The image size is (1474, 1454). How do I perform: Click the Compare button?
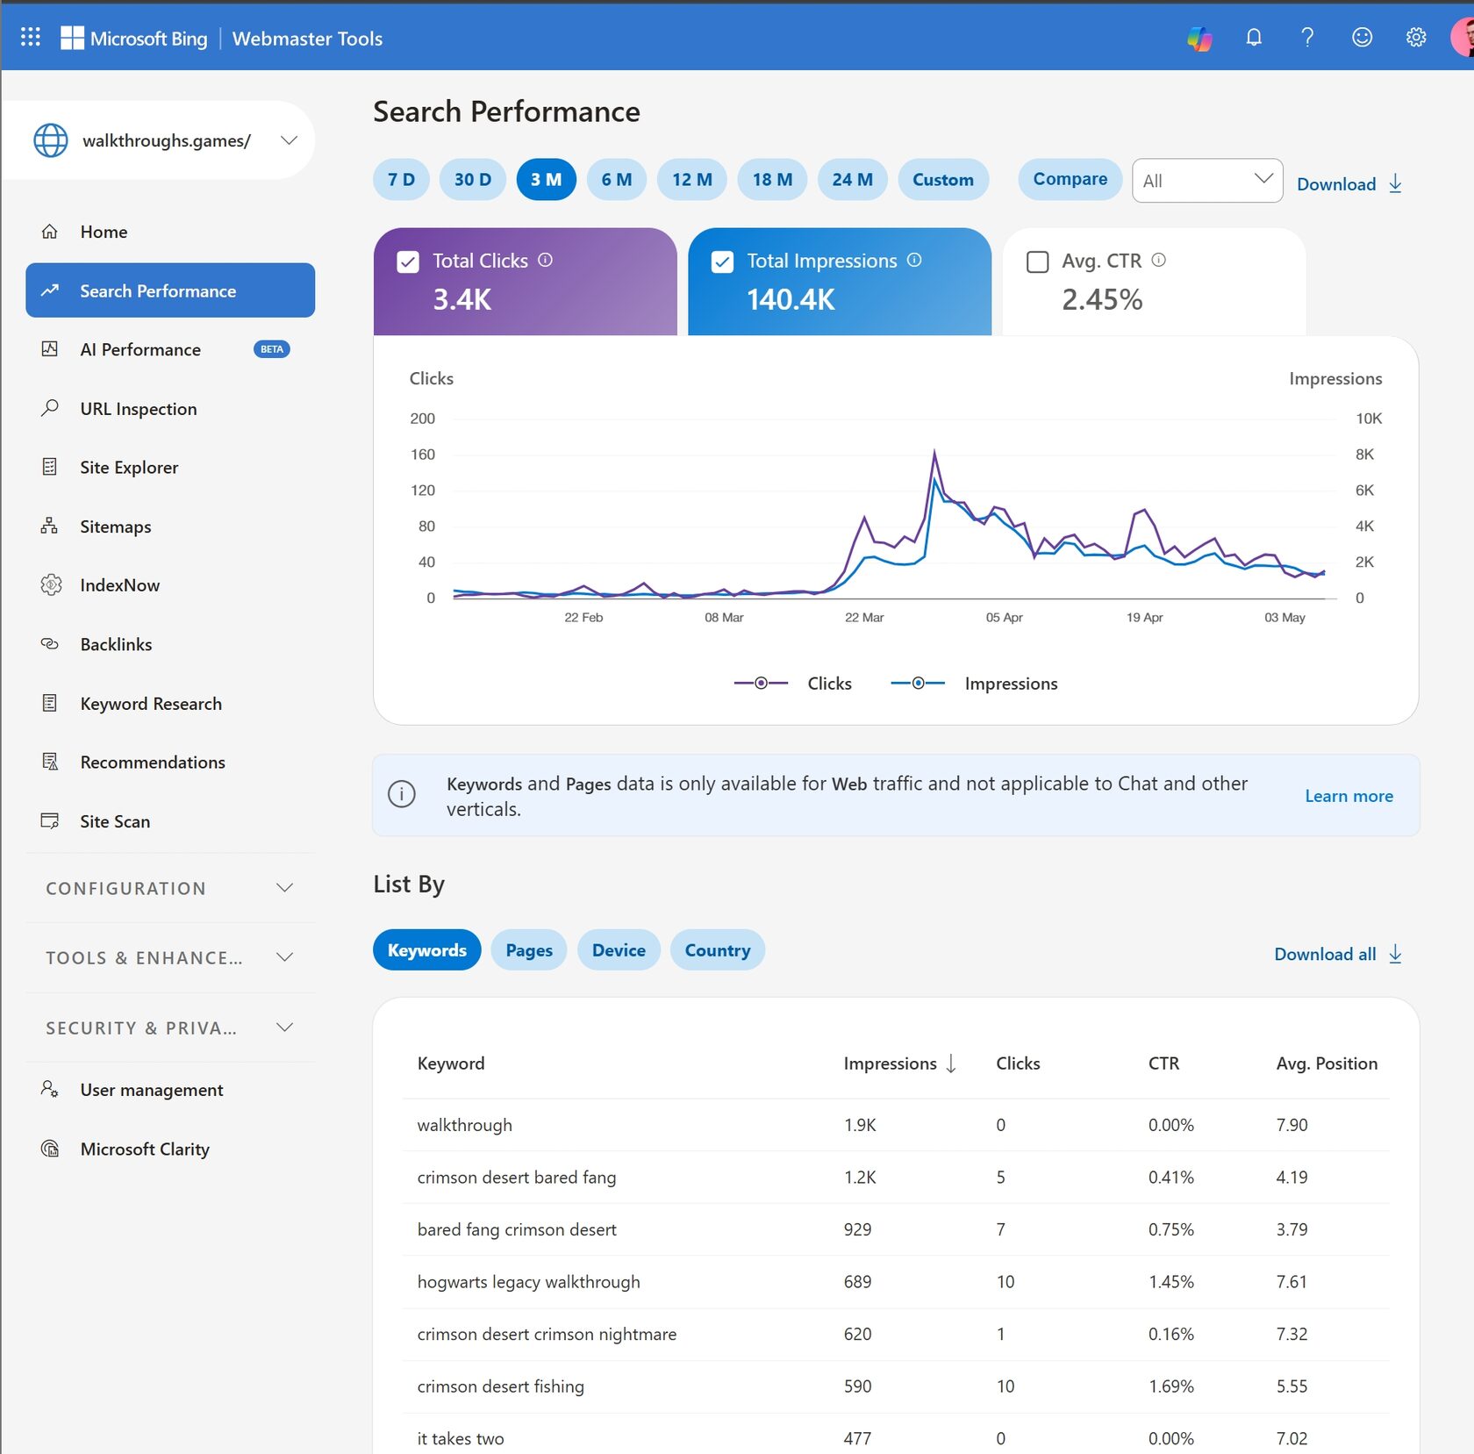click(1070, 179)
